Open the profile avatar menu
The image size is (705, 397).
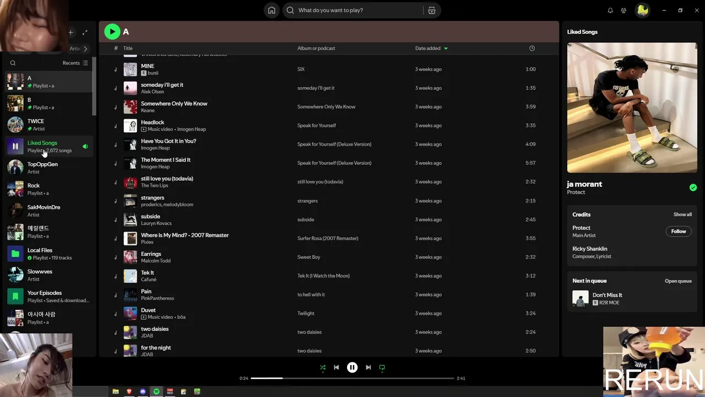pos(642,10)
